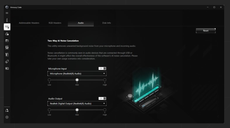230x128 pixels.
Task: Click the Reset button
Action: click(206, 31)
